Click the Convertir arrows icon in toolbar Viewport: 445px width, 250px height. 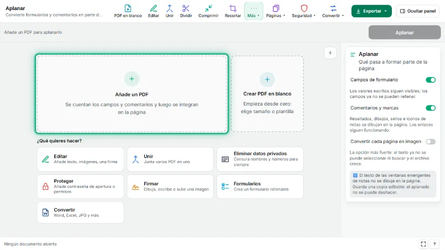(333, 8)
